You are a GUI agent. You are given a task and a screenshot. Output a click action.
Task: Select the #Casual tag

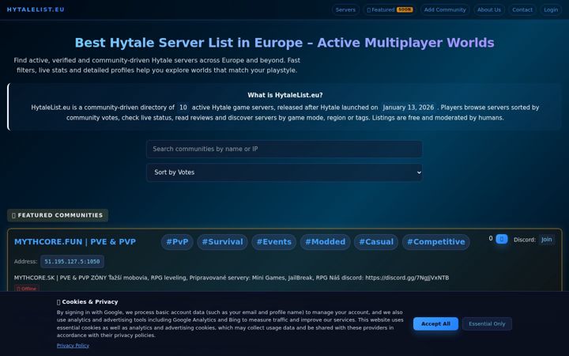pos(376,242)
